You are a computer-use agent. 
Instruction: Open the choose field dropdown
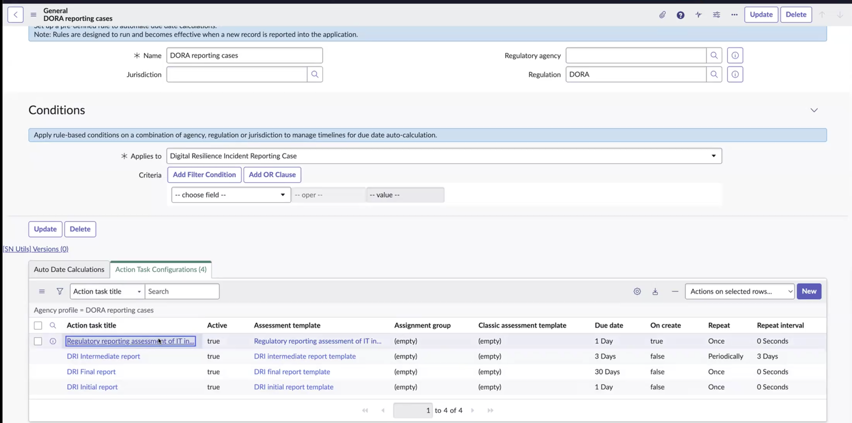231,195
